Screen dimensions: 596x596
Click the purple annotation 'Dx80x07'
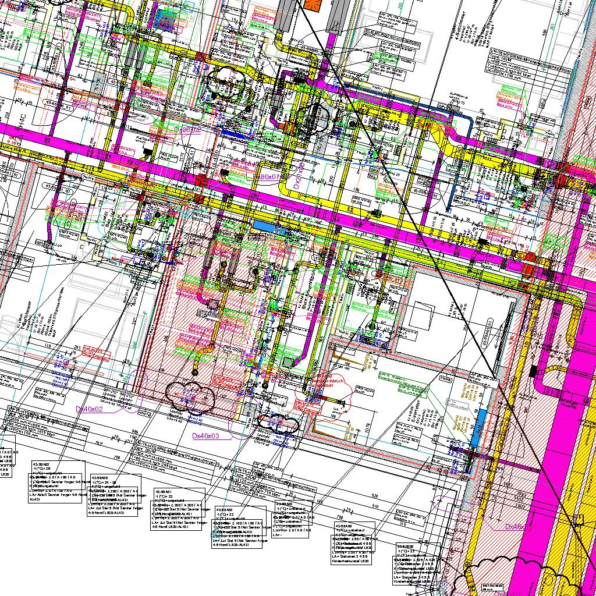pos(266,177)
